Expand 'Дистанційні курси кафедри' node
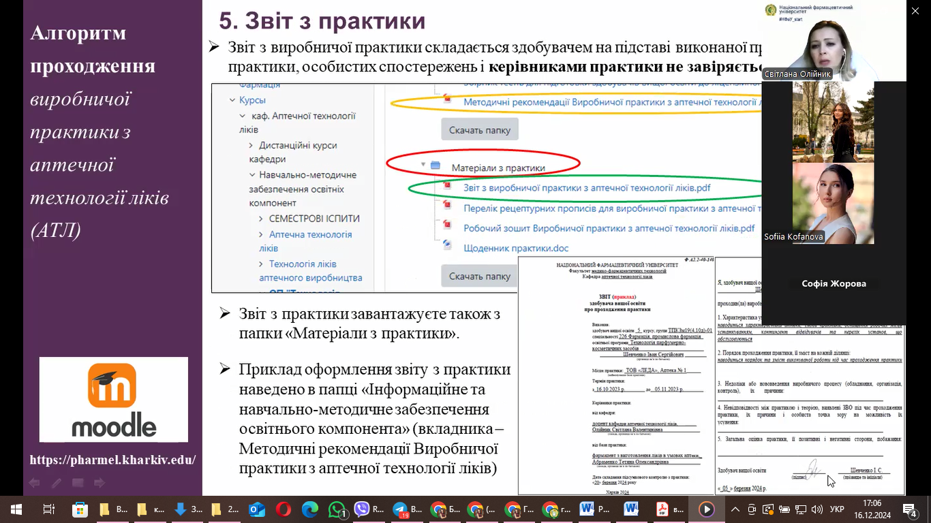This screenshot has width=931, height=523. coord(251,146)
